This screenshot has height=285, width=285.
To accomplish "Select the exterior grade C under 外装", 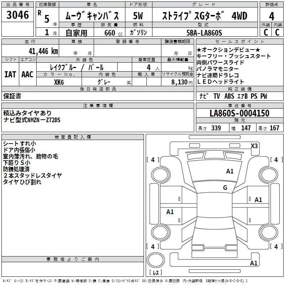I will [x=266, y=32].
